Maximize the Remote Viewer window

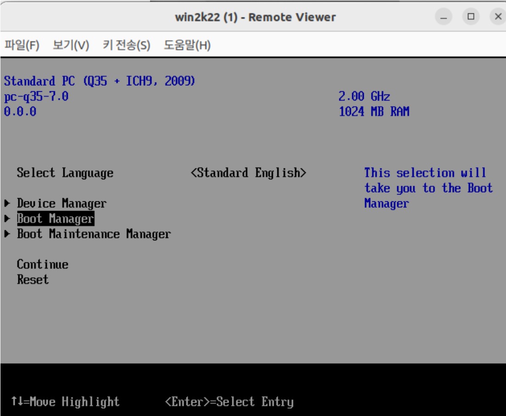tap(471, 17)
